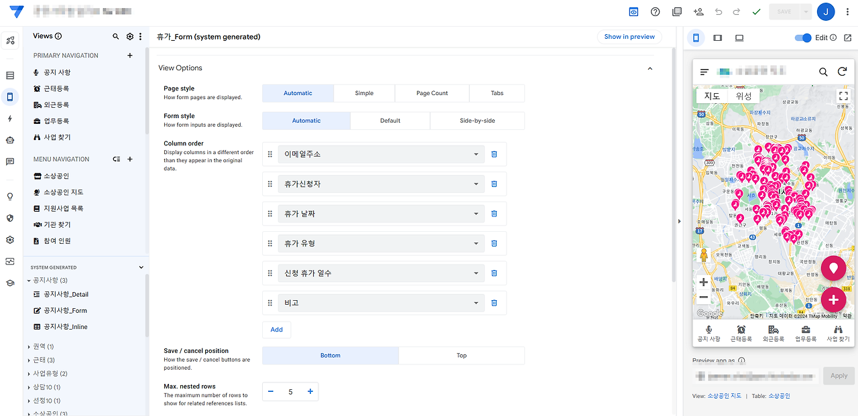Open the 휴가신청자 column dropdown

[381, 184]
